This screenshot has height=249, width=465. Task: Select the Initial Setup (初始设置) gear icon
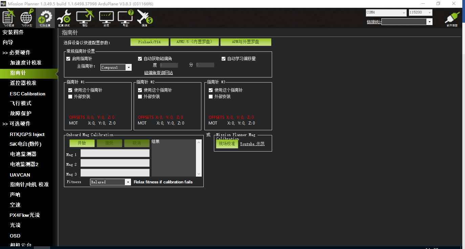[x=45, y=18]
